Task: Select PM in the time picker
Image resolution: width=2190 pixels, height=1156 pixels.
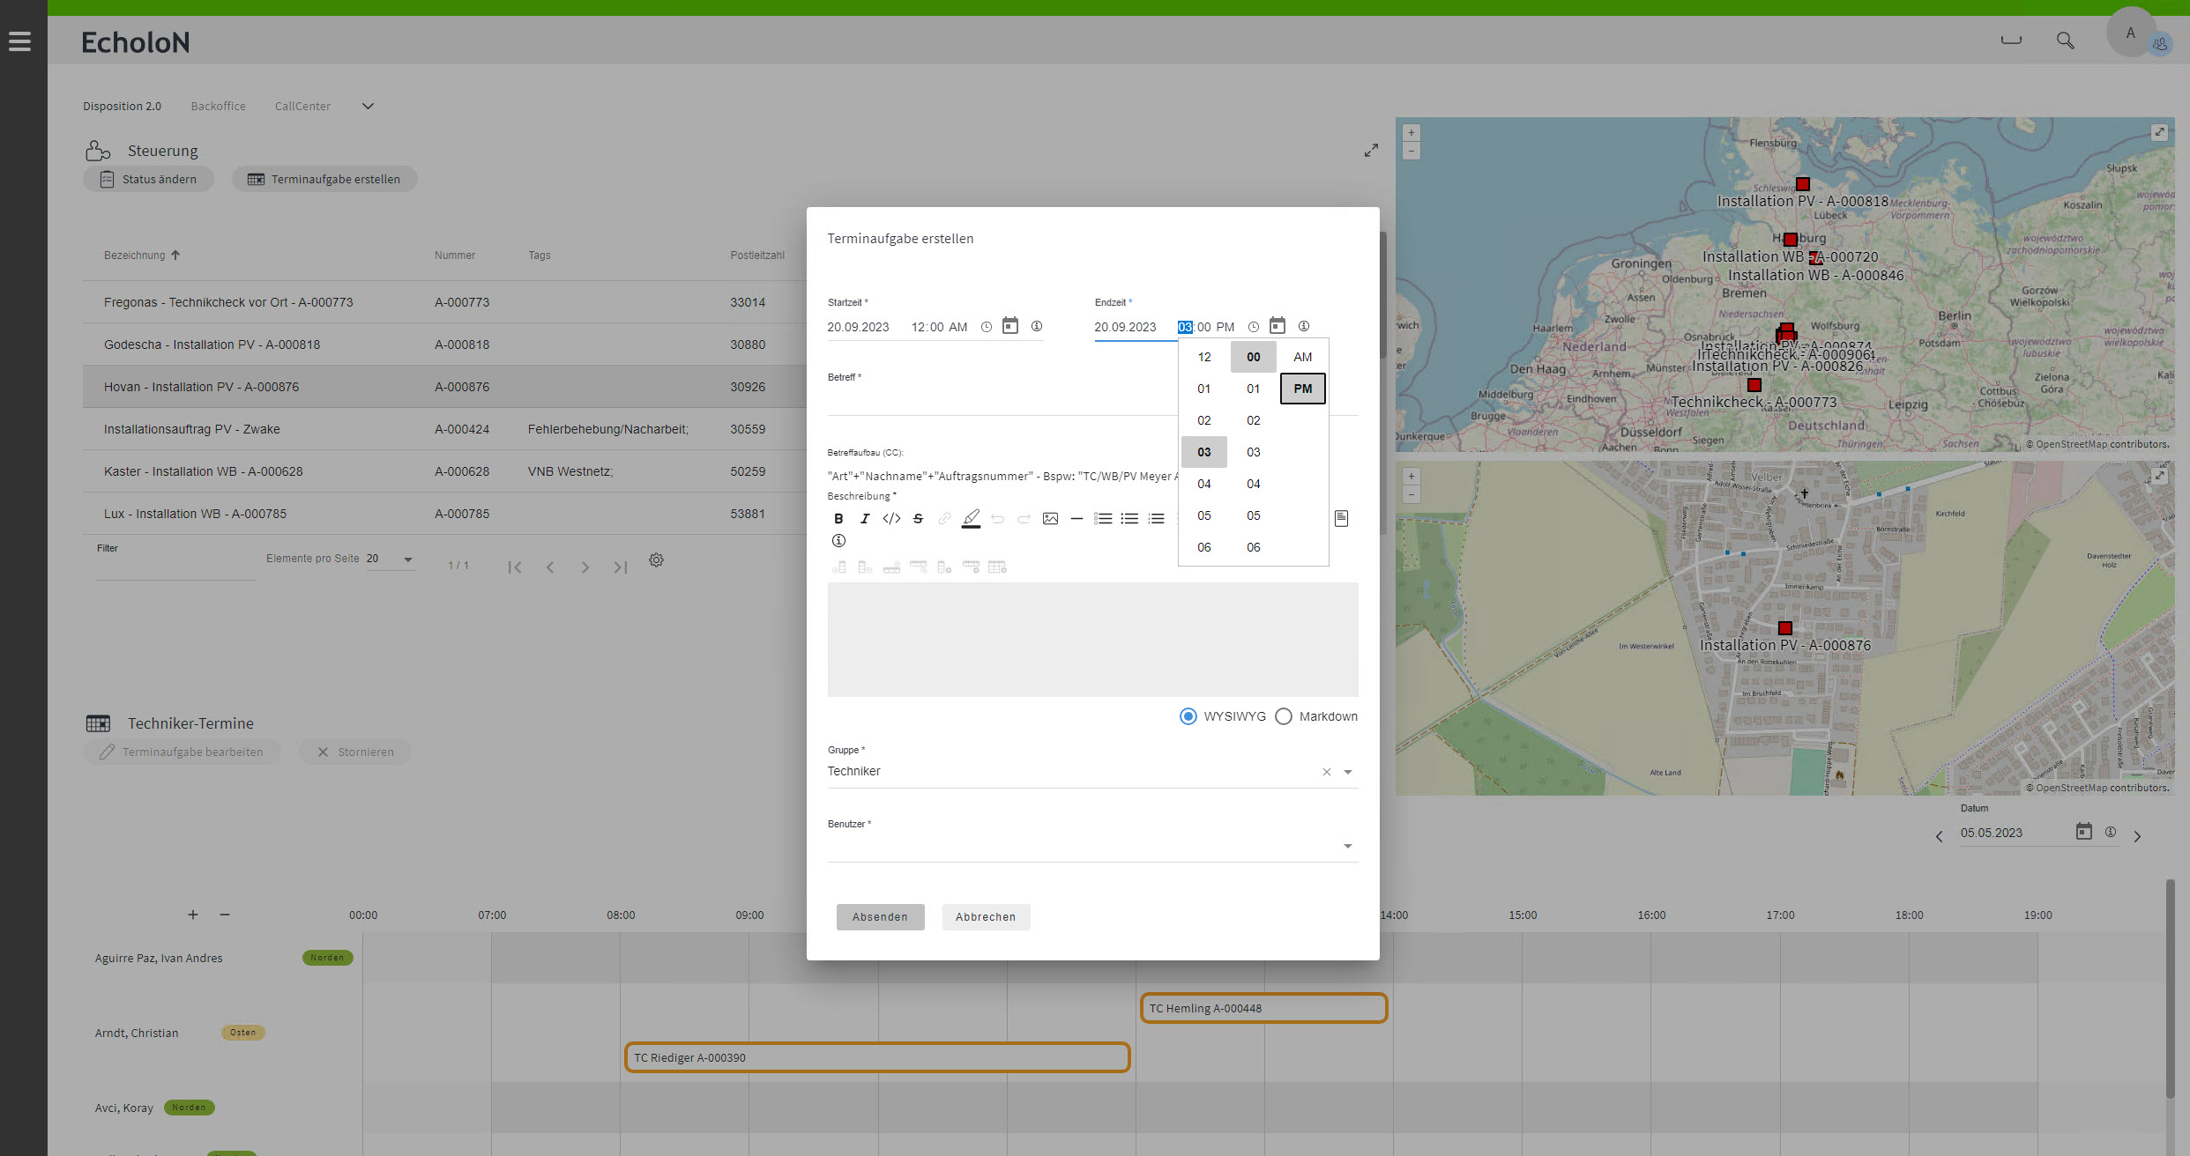Action: [1303, 389]
